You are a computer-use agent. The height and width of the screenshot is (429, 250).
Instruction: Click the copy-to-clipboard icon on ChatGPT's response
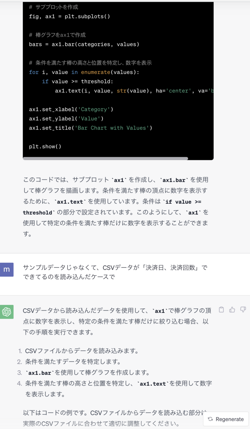[221, 310]
